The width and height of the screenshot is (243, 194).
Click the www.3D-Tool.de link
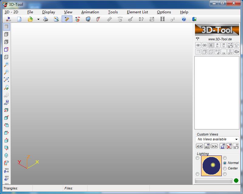pyautogui.click(x=220, y=39)
